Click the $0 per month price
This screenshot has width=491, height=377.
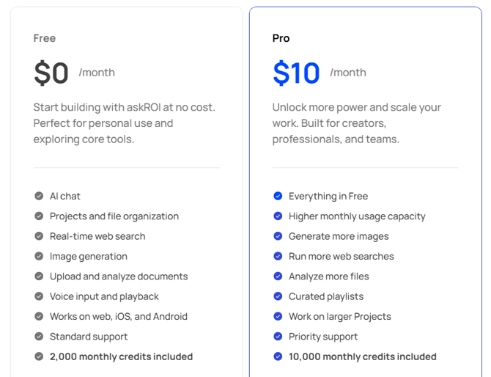tap(51, 73)
